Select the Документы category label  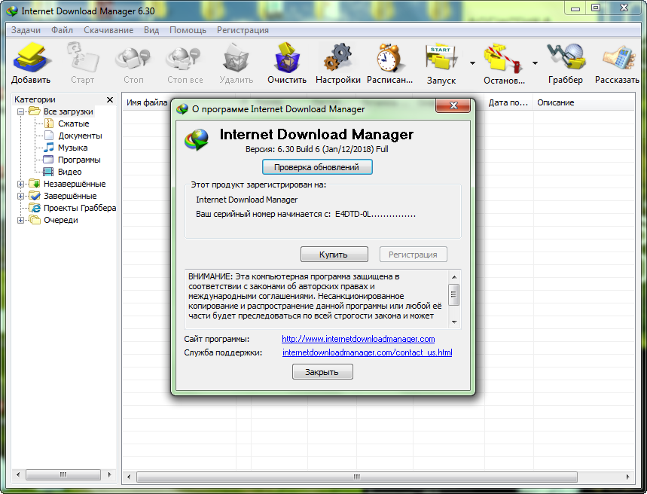coord(80,136)
